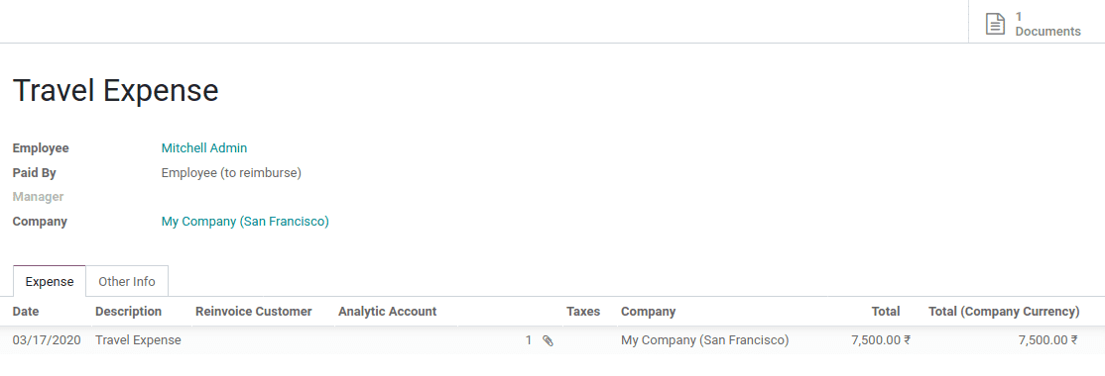Open the Mitchell Admin employee link

pos(204,148)
